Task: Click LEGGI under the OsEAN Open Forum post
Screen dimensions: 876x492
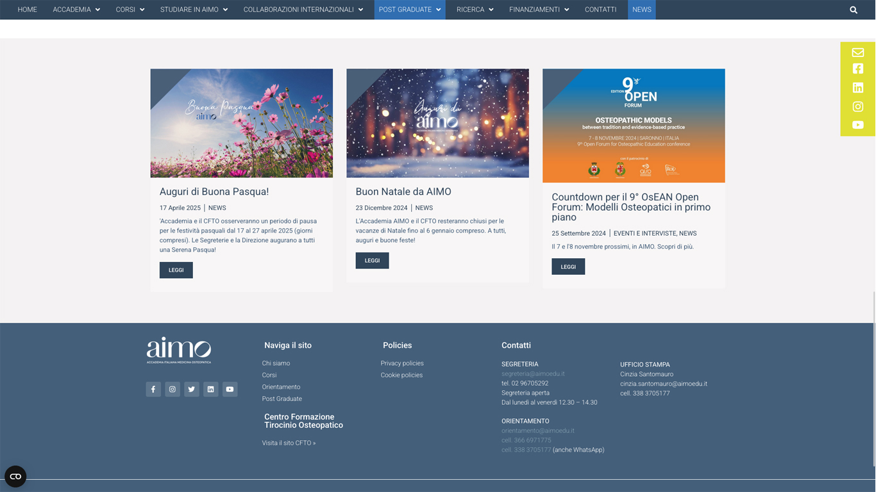Action: (568, 266)
